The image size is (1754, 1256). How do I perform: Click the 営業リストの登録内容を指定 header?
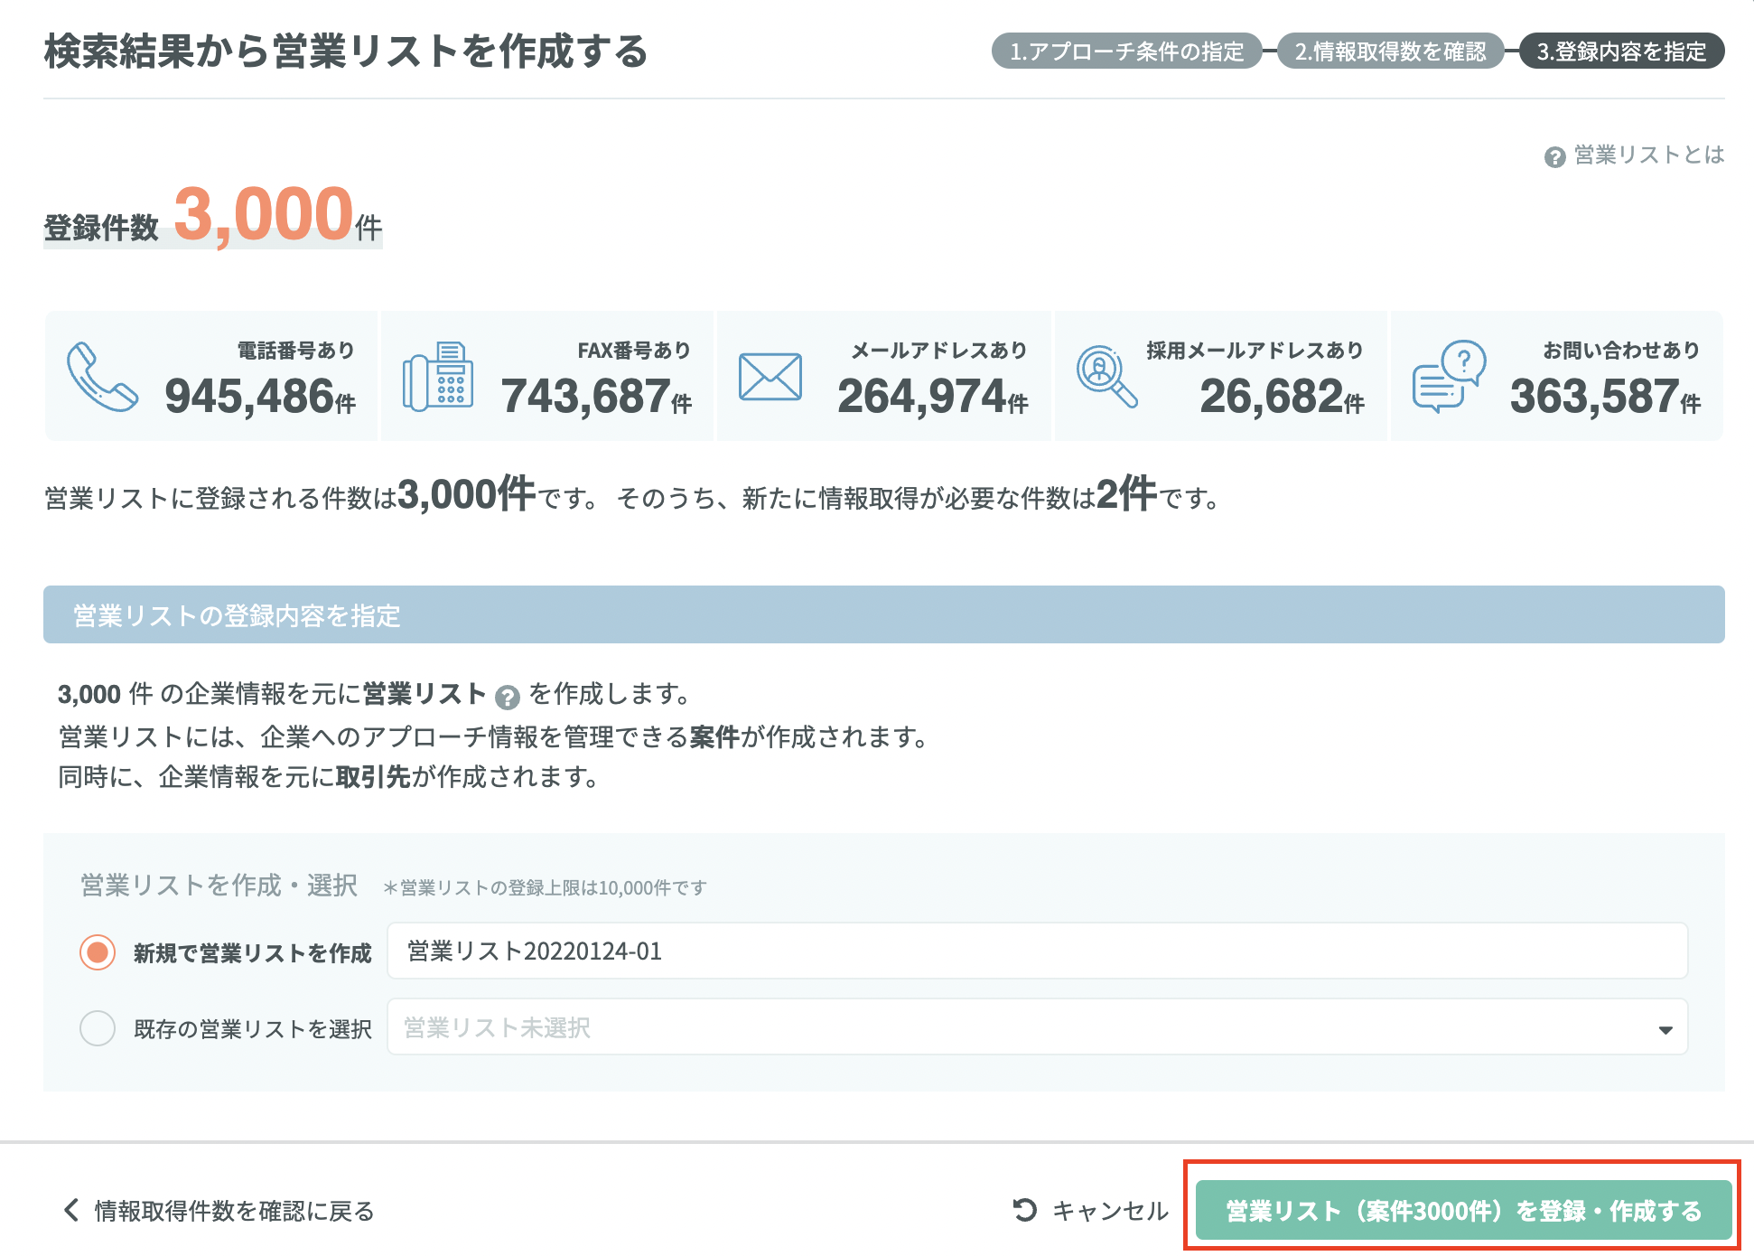click(x=884, y=614)
